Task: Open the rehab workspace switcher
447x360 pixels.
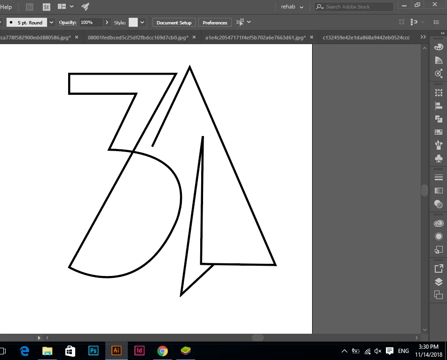Action: pyautogui.click(x=292, y=7)
